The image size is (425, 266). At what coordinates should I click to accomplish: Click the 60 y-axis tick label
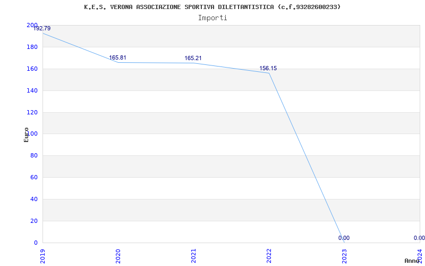point(34,177)
